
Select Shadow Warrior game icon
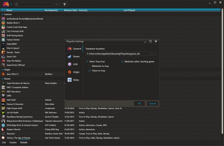coord(3,130)
